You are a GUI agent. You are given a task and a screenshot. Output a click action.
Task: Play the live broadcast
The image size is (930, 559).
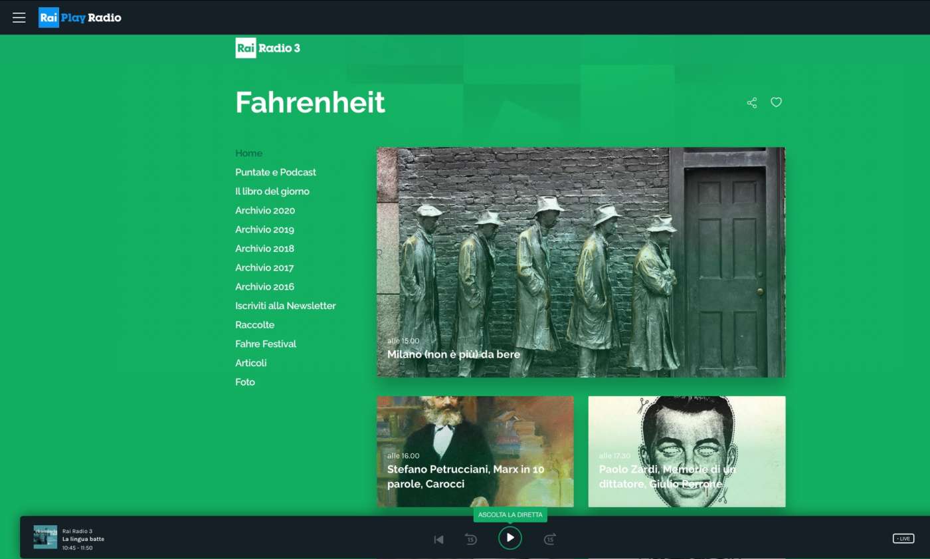tap(510, 538)
